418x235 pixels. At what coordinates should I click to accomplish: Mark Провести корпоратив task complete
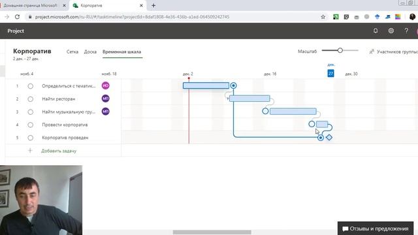(x=31, y=125)
